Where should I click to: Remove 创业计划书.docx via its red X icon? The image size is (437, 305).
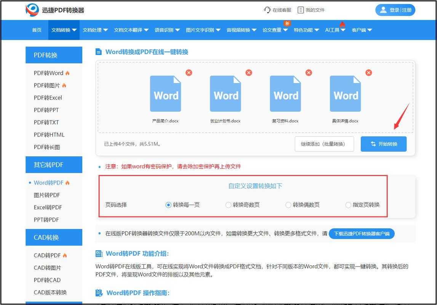(248, 72)
